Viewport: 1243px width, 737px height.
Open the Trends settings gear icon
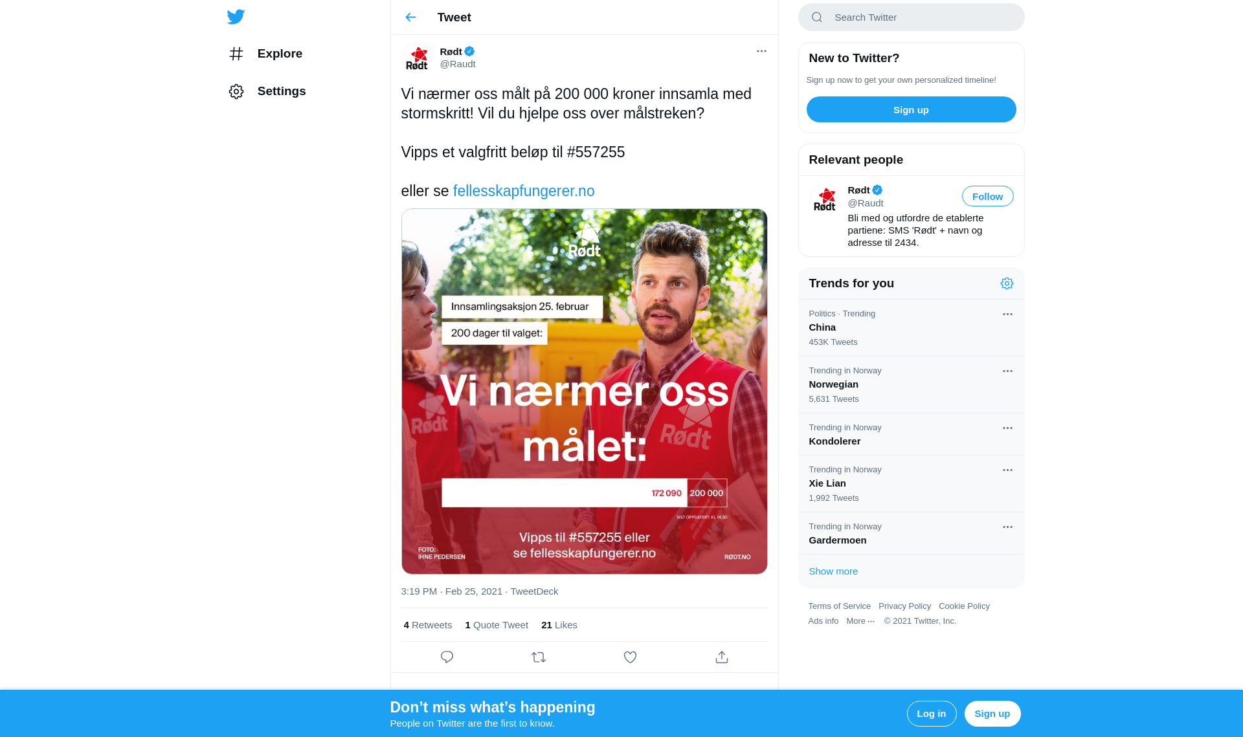(x=1007, y=283)
